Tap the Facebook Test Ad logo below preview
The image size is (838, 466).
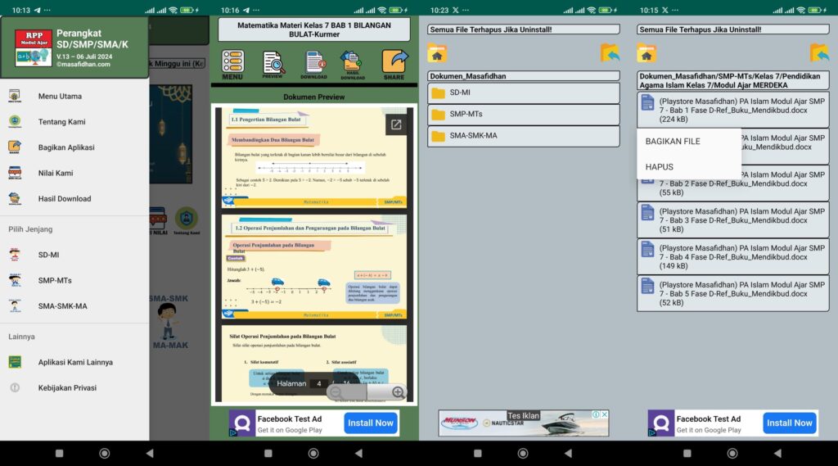pos(242,423)
